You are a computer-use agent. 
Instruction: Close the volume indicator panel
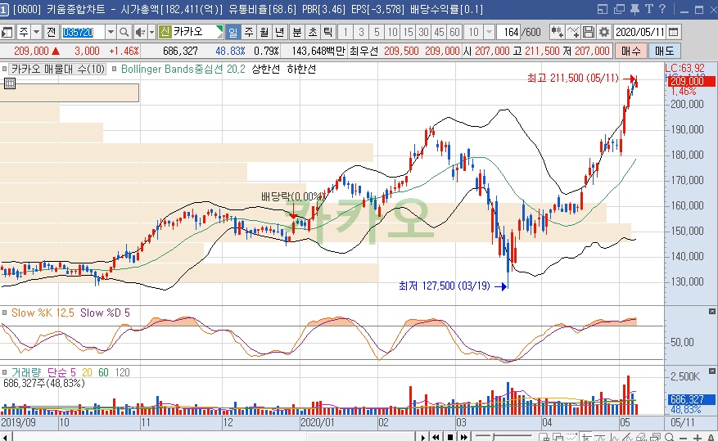click(711, 371)
